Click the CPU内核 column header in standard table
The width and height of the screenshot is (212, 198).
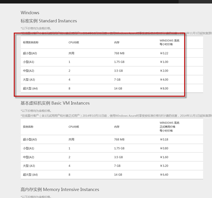[74, 42]
